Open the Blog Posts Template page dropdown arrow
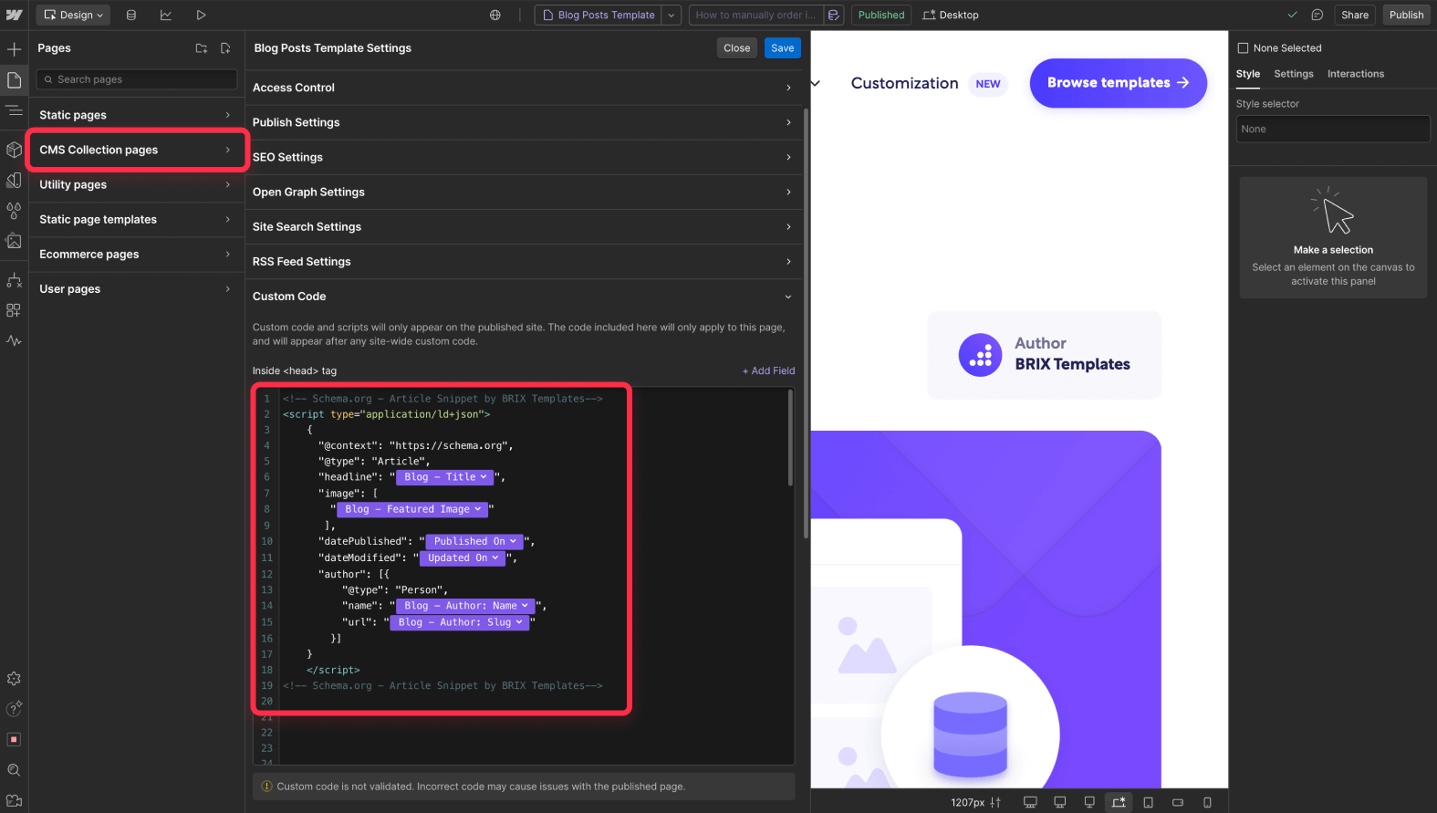This screenshot has height=813, width=1437. pos(672,15)
